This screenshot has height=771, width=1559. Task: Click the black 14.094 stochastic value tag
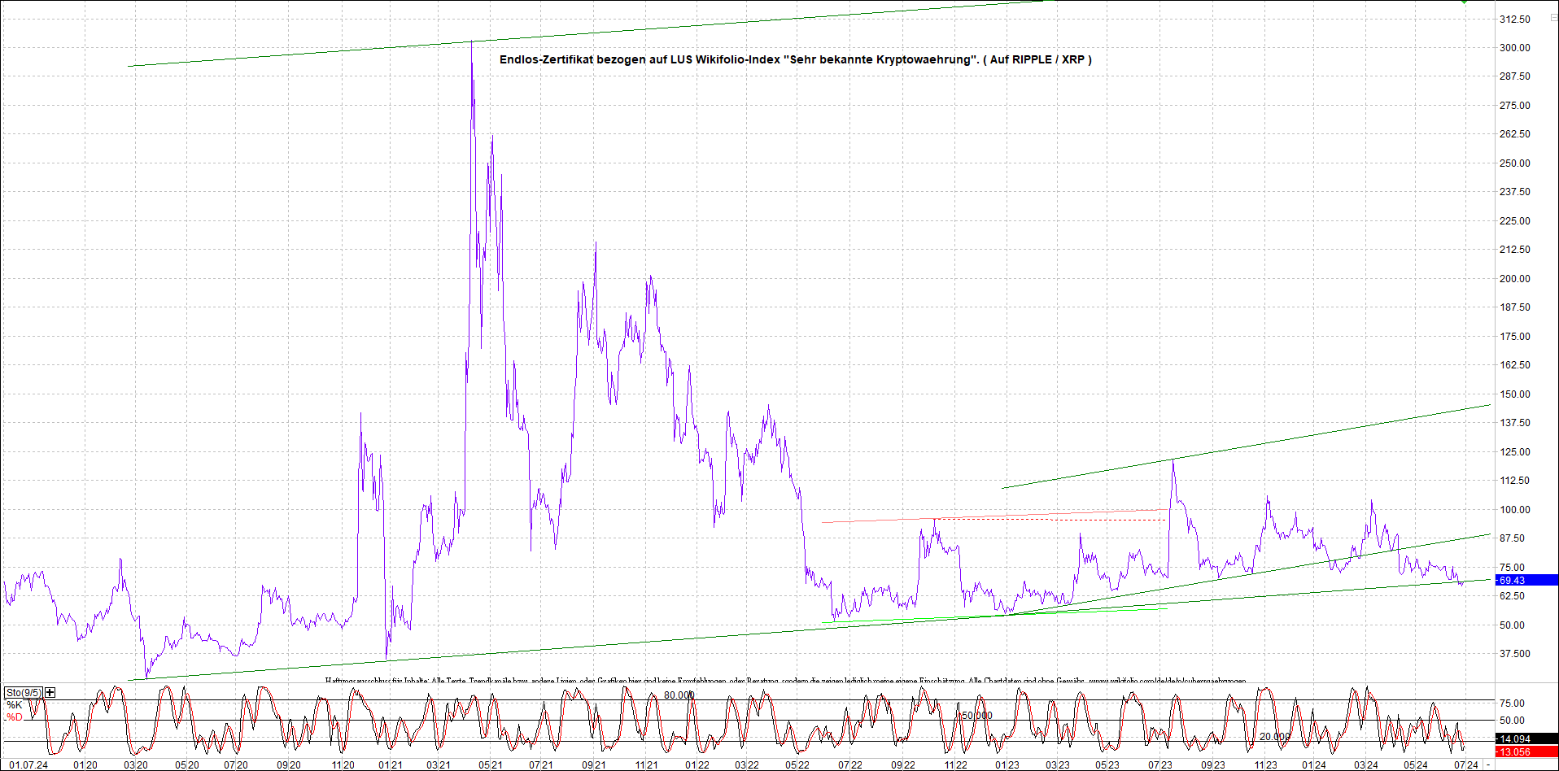pos(1526,738)
